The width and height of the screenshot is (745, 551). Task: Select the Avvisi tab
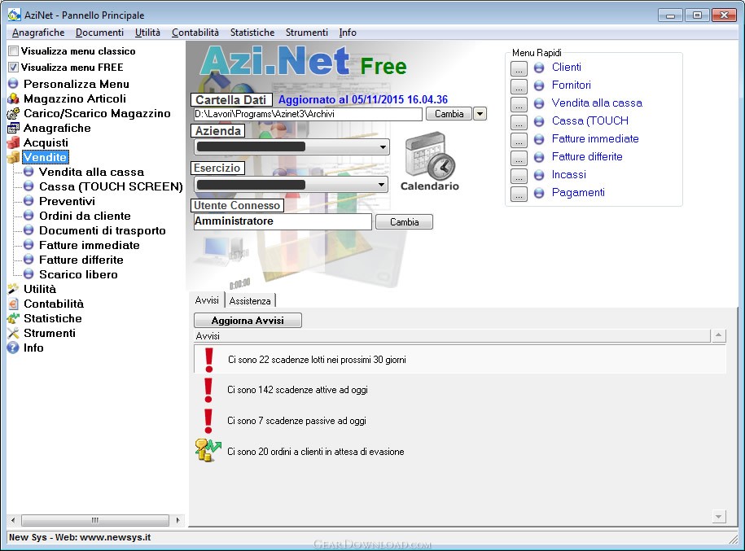[207, 300]
